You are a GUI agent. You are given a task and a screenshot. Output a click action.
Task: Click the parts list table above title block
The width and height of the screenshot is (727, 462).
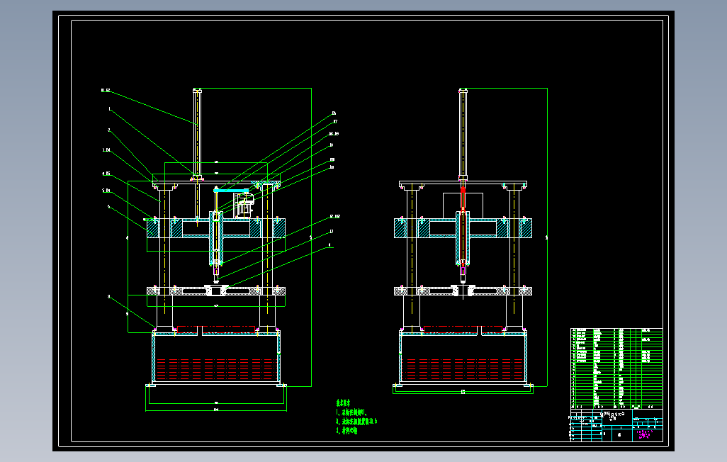pos(616,368)
